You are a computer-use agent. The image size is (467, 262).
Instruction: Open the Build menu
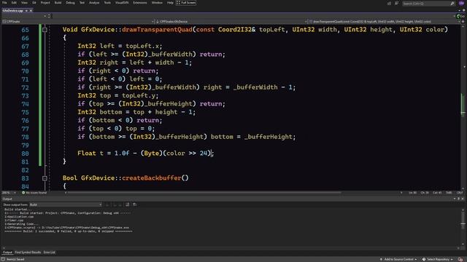tap(58, 3)
